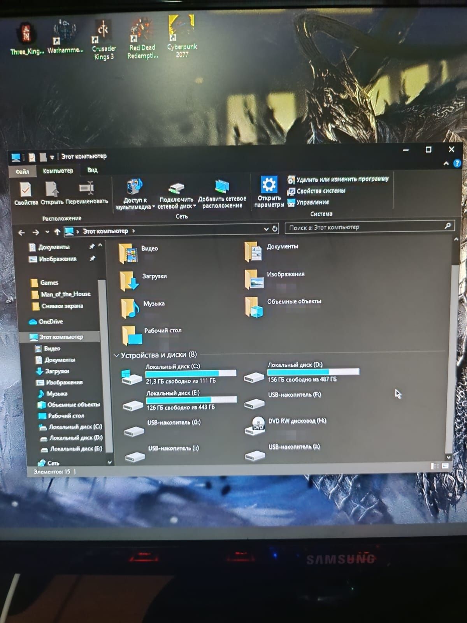
Task: Go forward using the forward arrow
Action: 36,232
